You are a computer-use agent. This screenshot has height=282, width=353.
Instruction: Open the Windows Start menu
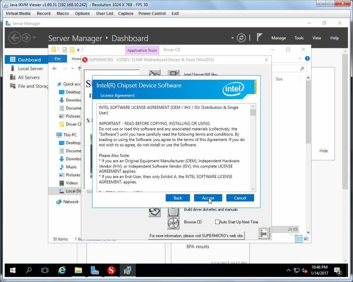[x=13, y=270]
